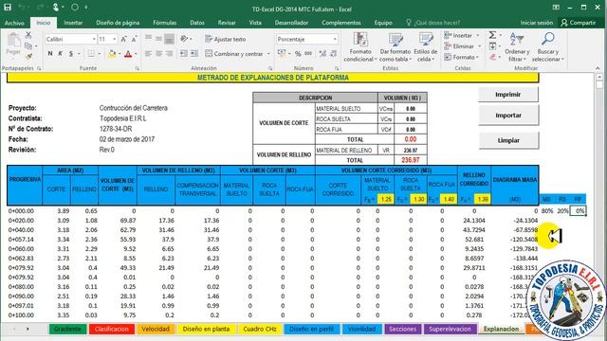Click the Importar button
Image resolution: width=607 pixels, height=341 pixels.
pos(508,116)
